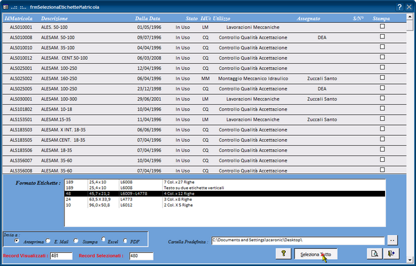Click description ALESAM. X INT. 18-35
Screen dimensions: 416x266
(63, 130)
